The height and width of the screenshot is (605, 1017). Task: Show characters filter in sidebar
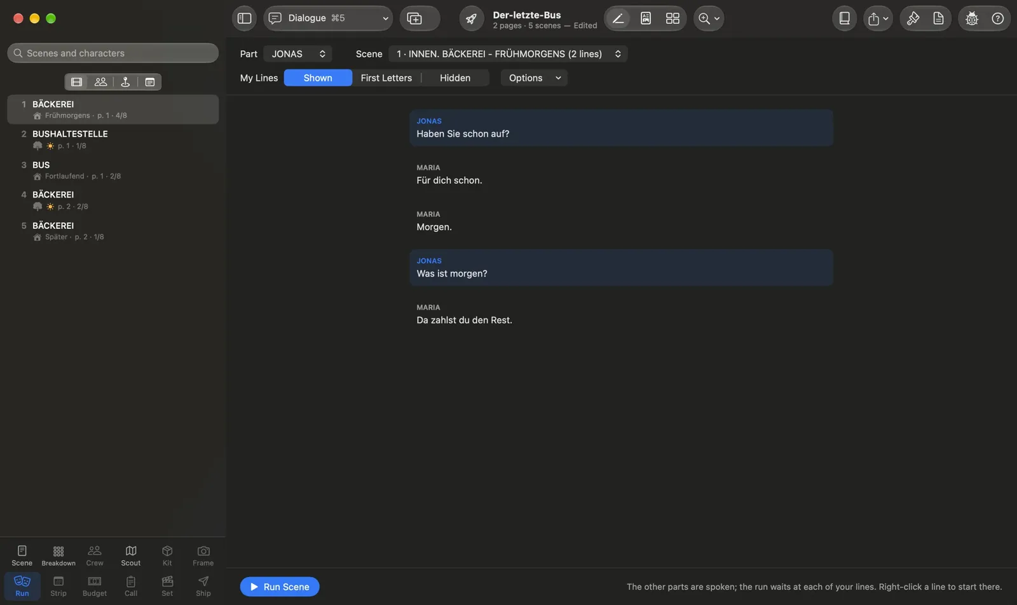[100, 82]
